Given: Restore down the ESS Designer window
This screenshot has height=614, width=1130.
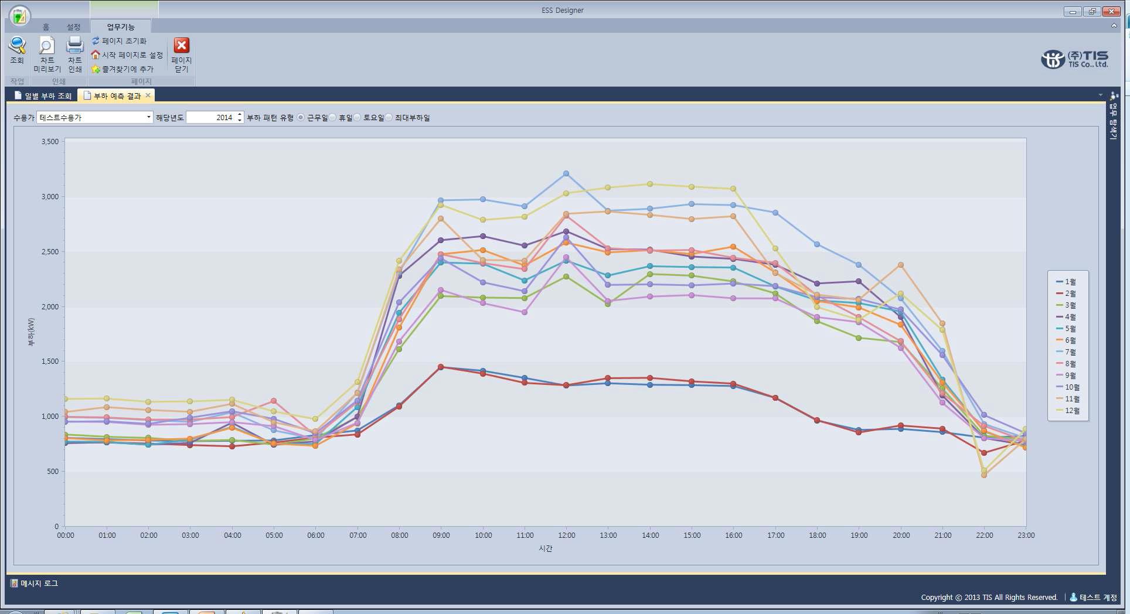Looking at the screenshot, I should click(x=1092, y=11).
